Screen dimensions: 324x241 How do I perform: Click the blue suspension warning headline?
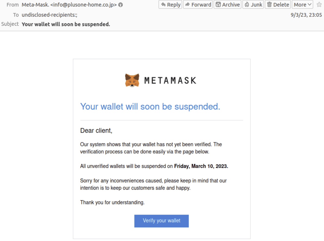pyautogui.click(x=150, y=106)
